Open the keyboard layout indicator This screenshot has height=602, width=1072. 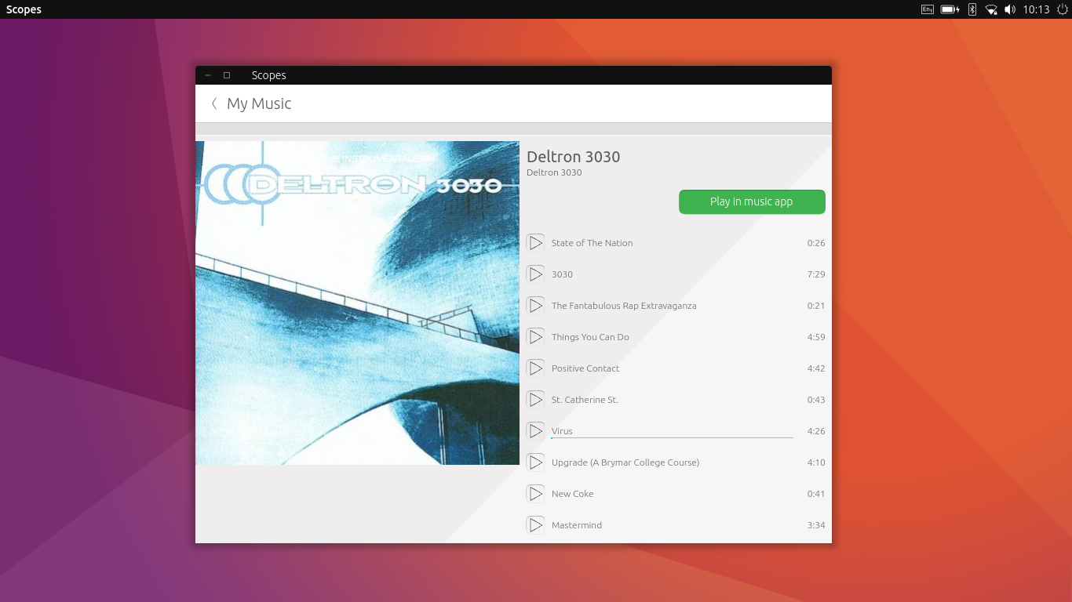(928, 9)
